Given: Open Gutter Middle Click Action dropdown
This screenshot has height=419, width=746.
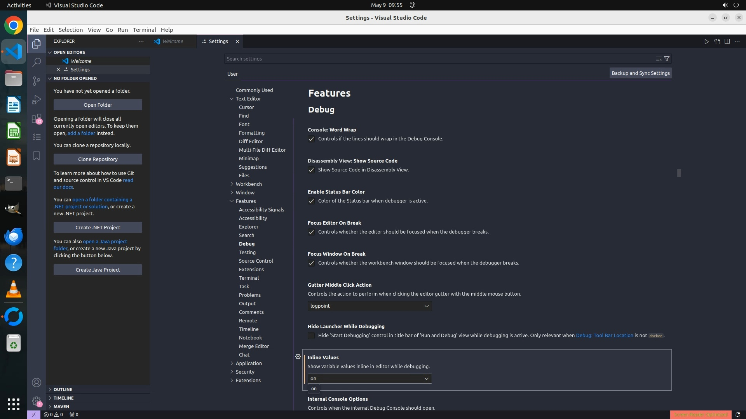Looking at the screenshot, I should (x=370, y=306).
